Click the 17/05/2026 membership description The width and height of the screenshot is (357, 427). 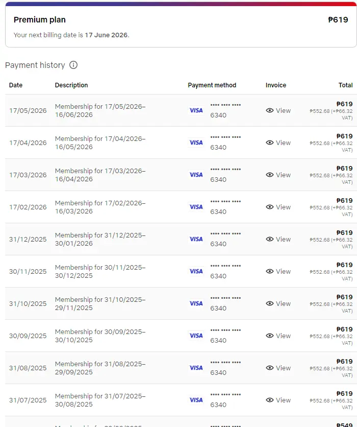(x=100, y=110)
